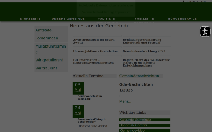212x132 pixels.
Task: Open the Topothek Göpfritz link button
Action: 145,125
